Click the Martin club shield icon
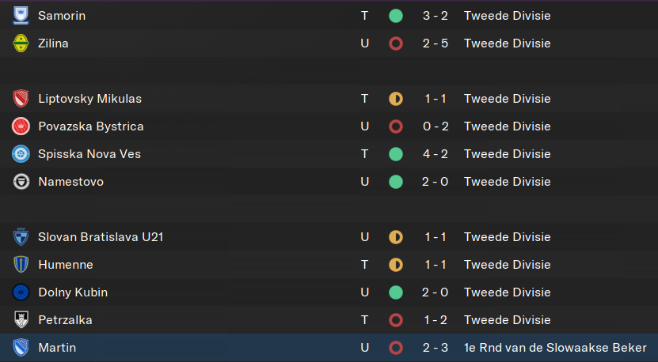This screenshot has height=362, width=658. 21,348
